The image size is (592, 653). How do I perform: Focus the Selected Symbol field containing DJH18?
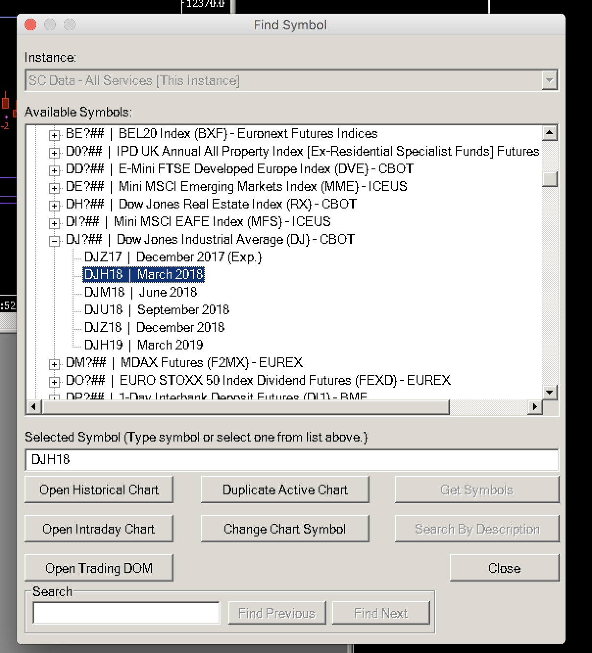[292, 460]
